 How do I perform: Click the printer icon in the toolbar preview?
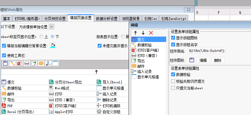(27, 63)
